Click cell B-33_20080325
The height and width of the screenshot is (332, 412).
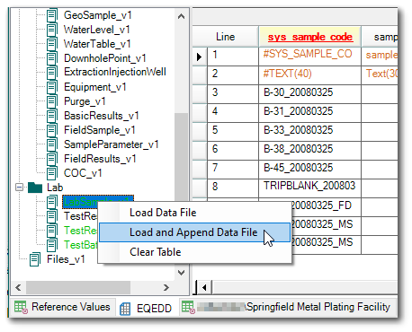click(310, 132)
